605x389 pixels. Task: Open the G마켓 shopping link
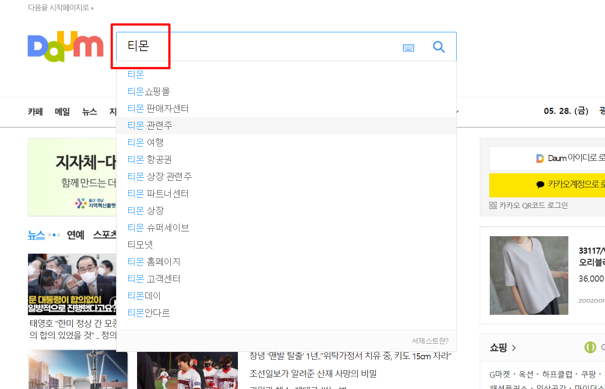tap(500, 375)
